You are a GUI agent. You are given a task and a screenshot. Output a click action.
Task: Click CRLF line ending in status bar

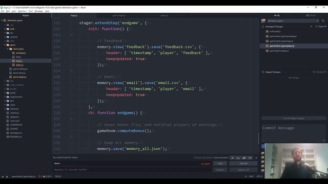251,176
